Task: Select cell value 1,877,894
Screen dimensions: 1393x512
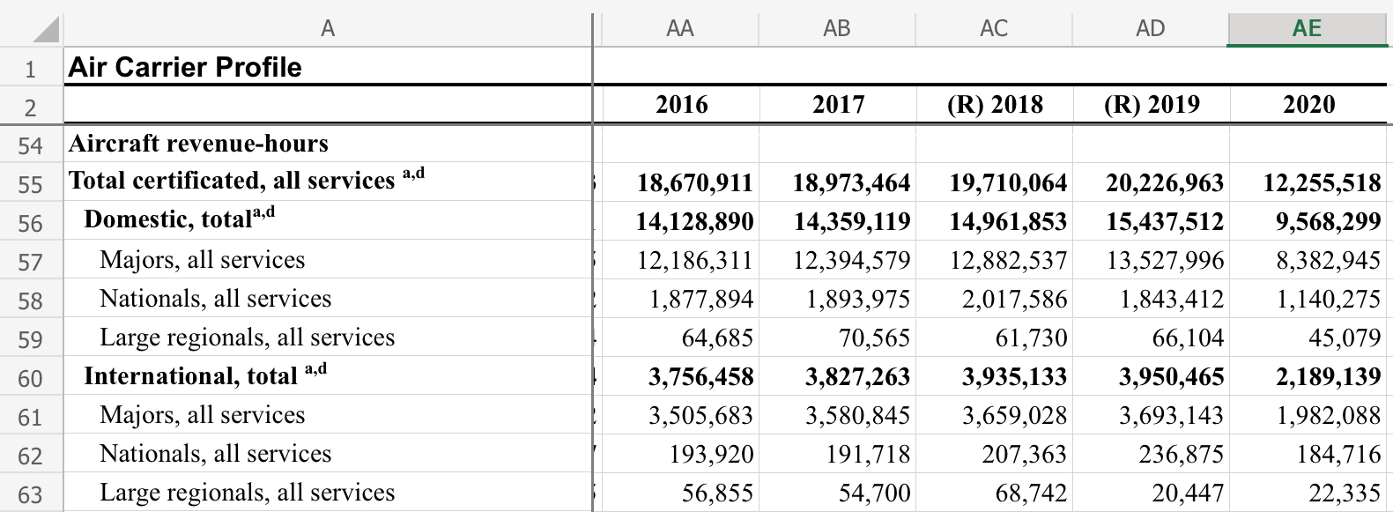Action: [680, 300]
